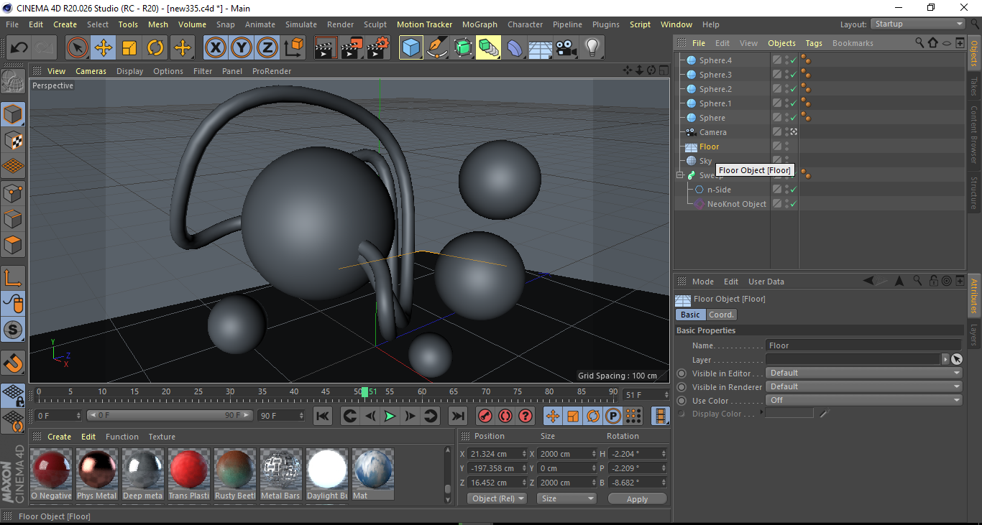982x525 pixels.
Task: Switch to Model mode
Action: (x=13, y=114)
